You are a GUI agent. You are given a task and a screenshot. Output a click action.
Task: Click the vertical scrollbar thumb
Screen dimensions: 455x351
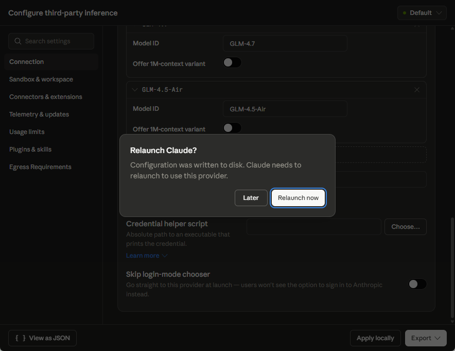[452, 268]
